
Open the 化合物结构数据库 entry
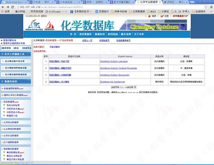pyautogui.click(x=12, y=129)
